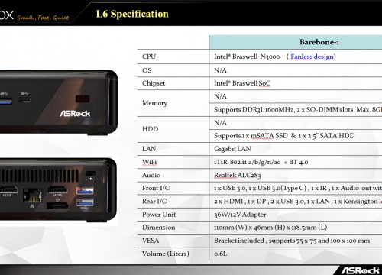Click the ASRock logo on front panel photo
Viewport: 382px width, 275px height.
click(x=75, y=113)
